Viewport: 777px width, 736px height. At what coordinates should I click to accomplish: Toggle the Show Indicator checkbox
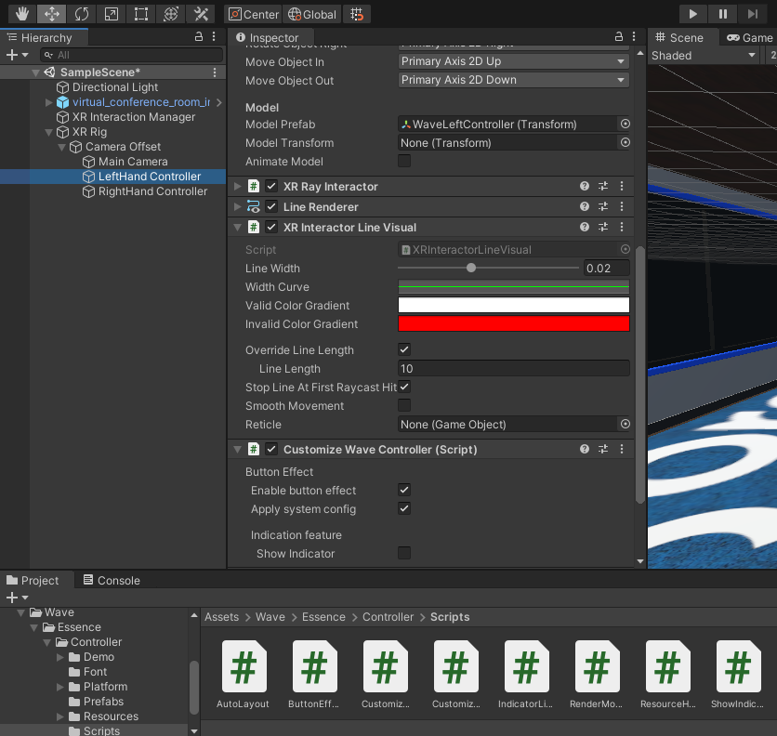404,554
